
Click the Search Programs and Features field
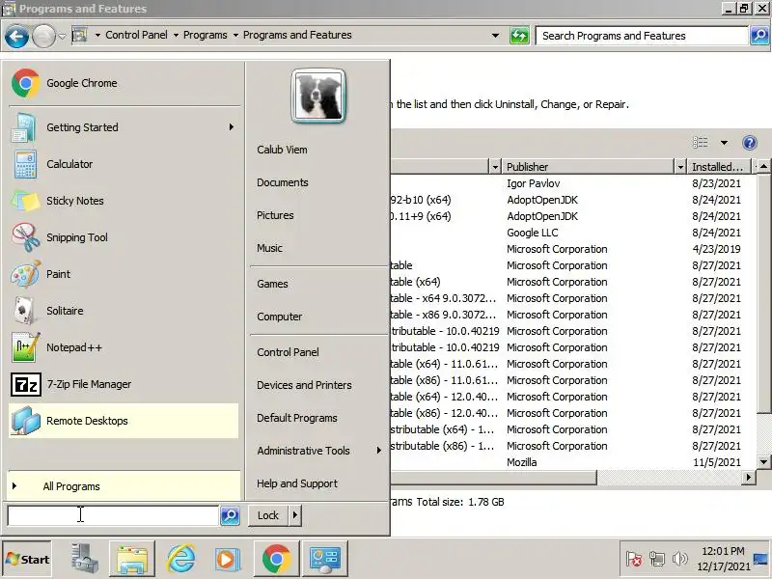pos(642,36)
